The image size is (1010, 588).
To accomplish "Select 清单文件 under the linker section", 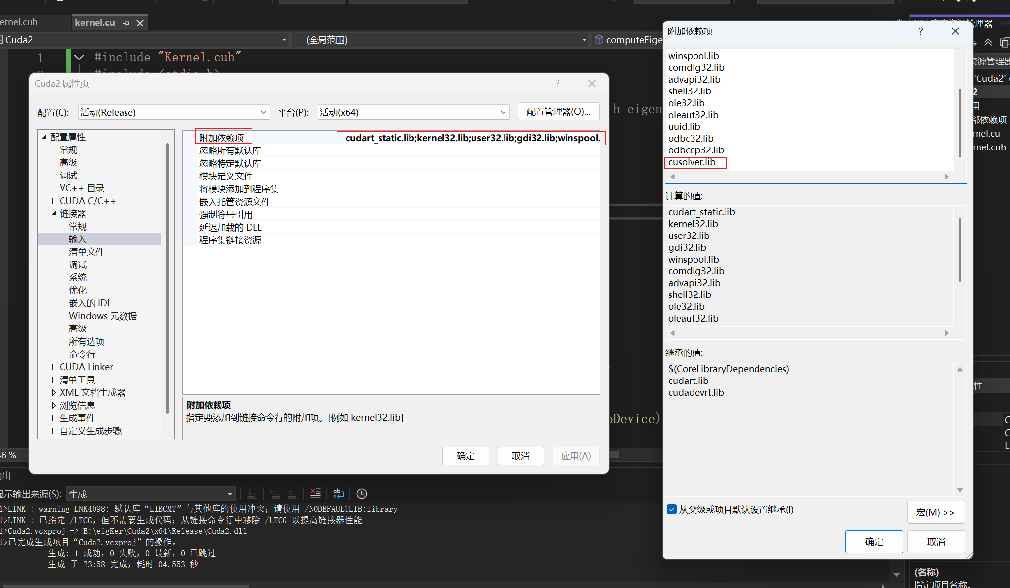I will [x=87, y=252].
